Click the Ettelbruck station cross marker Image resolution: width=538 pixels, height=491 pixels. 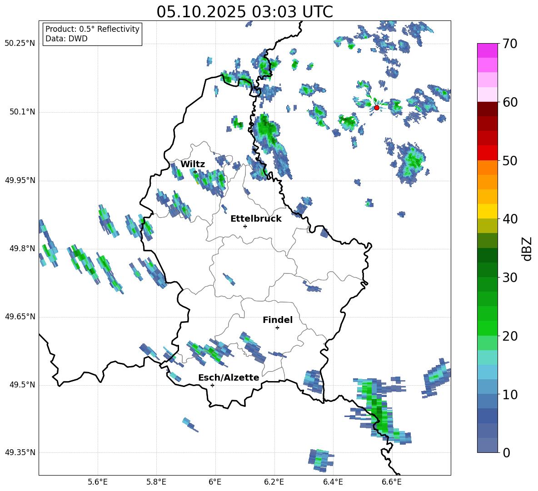[x=245, y=226]
